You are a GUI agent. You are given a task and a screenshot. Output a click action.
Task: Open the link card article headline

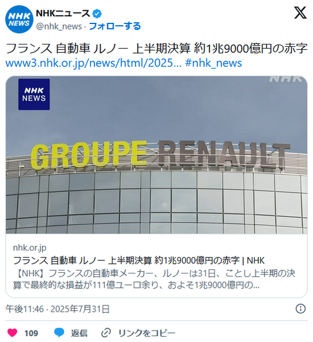click(139, 260)
